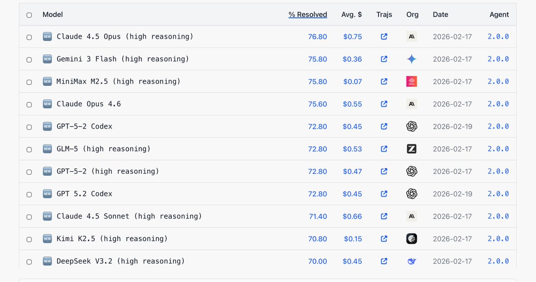The width and height of the screenshot is (536, 282).
Task: Click the 71.40 resolved score
Action: coord(318,216)
